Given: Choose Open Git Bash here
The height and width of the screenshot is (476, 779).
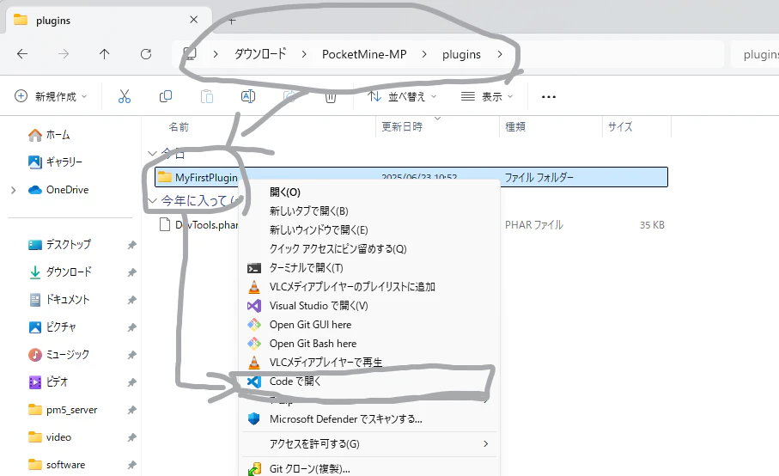Looking at the screenshot, I should pos(369,344).
